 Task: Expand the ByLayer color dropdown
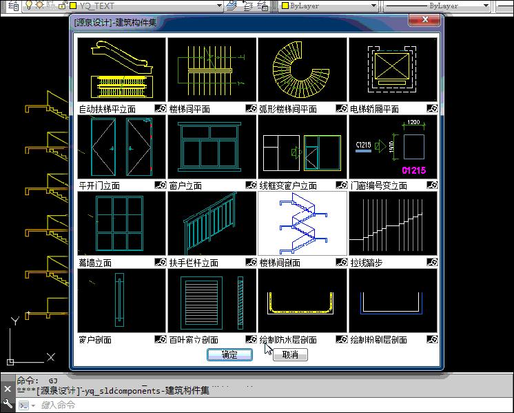click(x=373, y=6)
